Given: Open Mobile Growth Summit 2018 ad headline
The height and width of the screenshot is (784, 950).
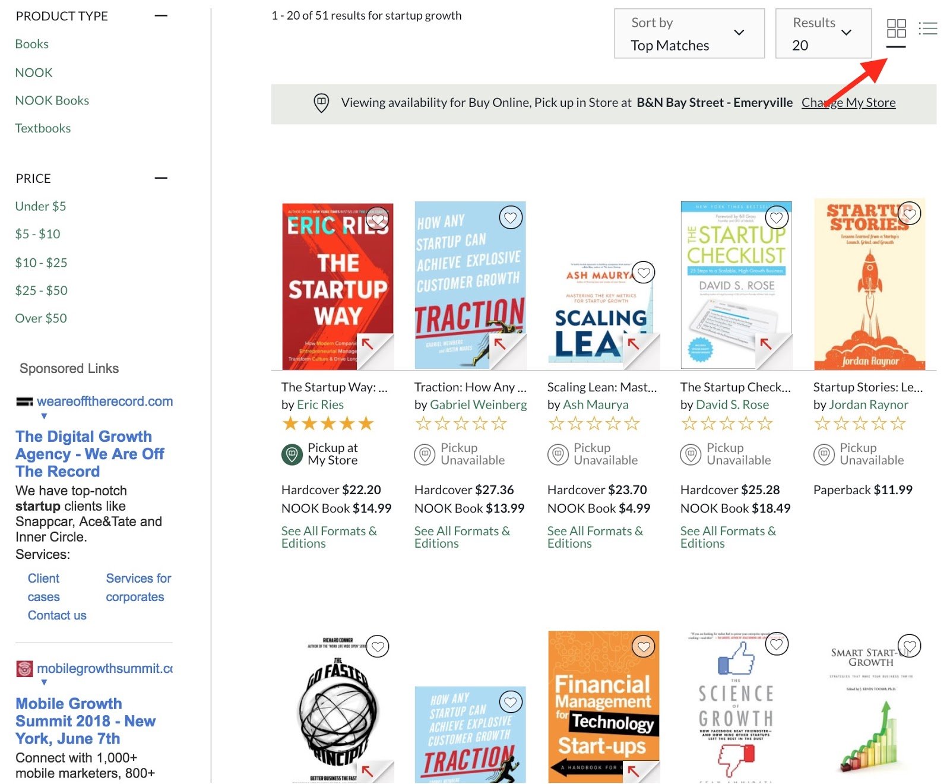Looking at the screenshot, I should (85, 721).
